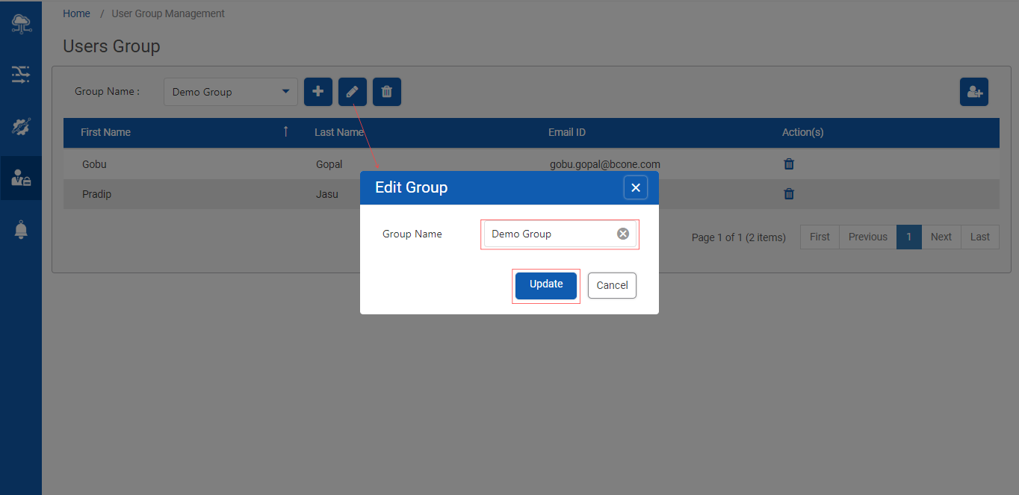The image size is (1019, 495).
Task: Open the shuffle arrows sidebar icon
Action: coord(21,74)
